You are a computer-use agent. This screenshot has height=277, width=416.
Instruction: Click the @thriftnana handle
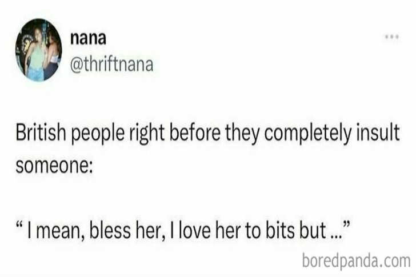(111, 64)
